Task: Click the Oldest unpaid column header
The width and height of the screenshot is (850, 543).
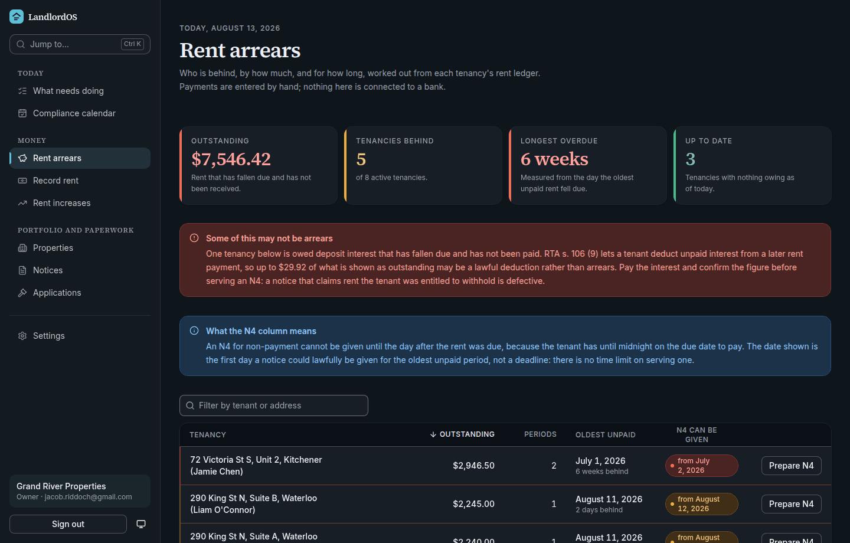Action: click(606, 435)
